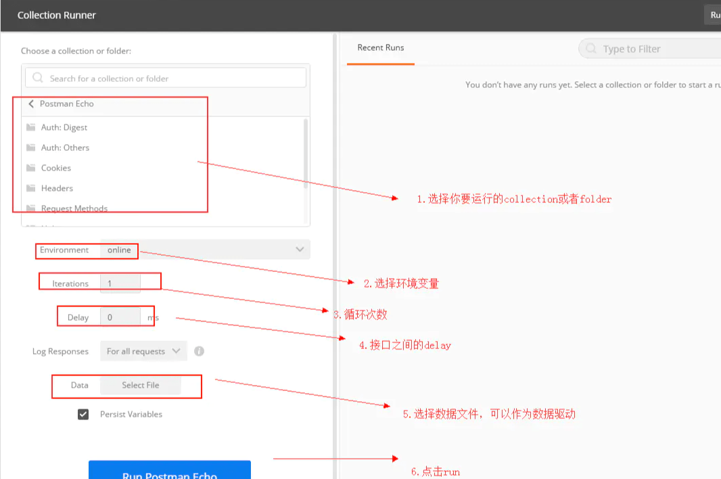Focus the Delay milliseconds field
Image resolution: width=721 pixels, height=479 pixels.
click(x=120, y=317)
